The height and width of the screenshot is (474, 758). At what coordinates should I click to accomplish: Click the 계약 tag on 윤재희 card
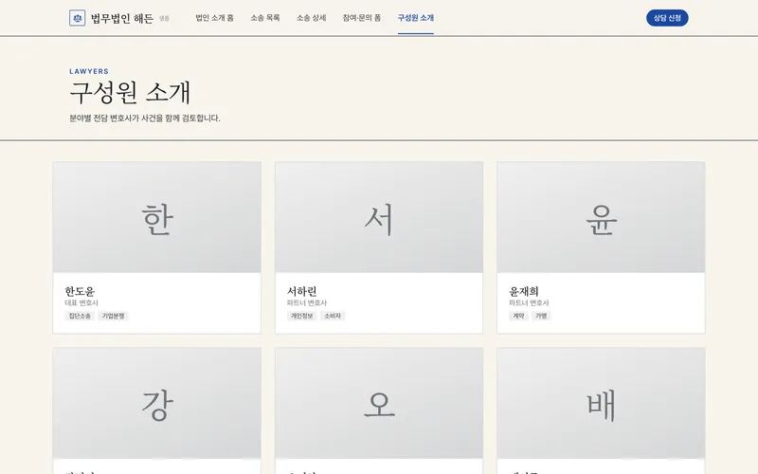coord(518,316)
